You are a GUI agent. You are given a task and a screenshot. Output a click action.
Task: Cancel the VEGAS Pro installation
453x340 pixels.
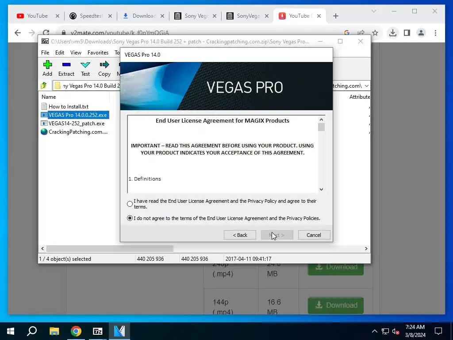pos(314,235)
